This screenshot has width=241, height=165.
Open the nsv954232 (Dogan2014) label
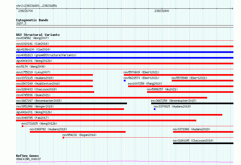[79, 135]
